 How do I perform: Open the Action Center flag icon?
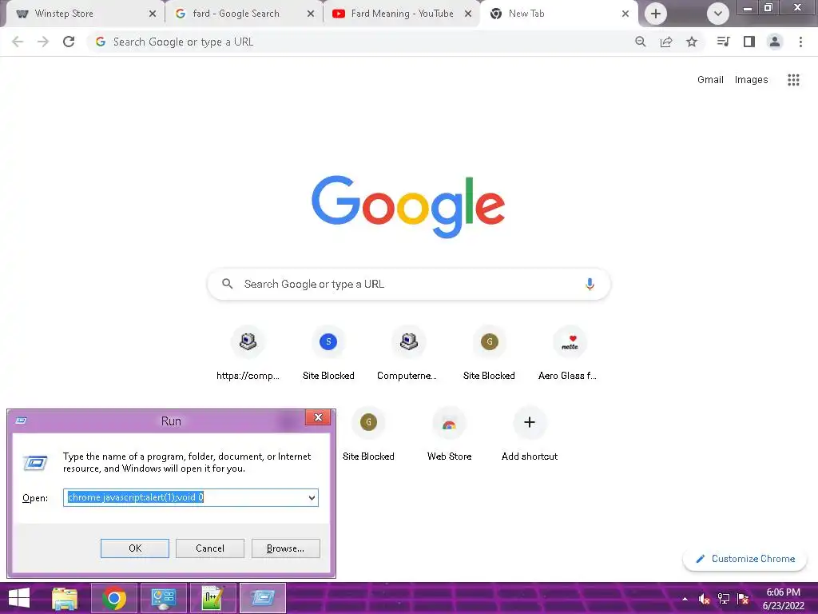pyautogui.click(x=743, y=599)
